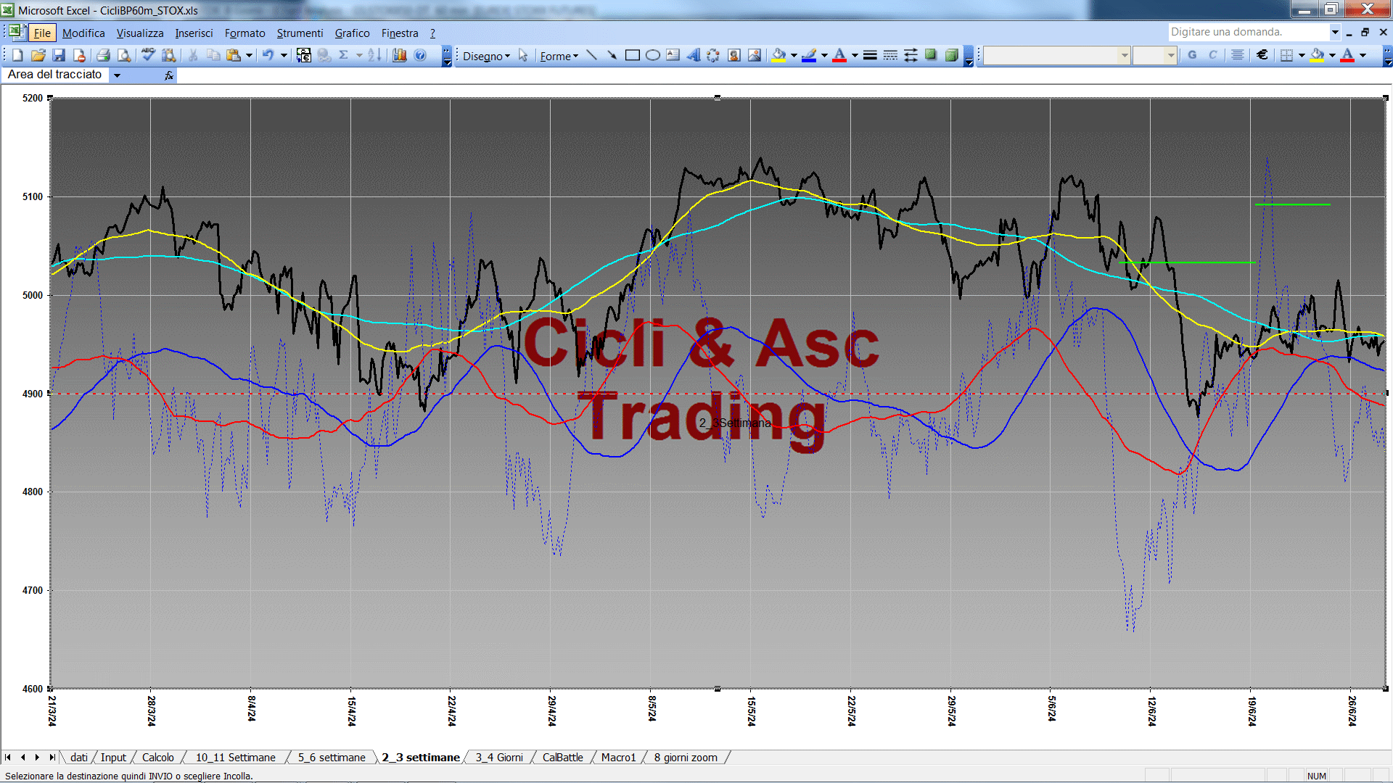Go to the first sheet tab

8,758
